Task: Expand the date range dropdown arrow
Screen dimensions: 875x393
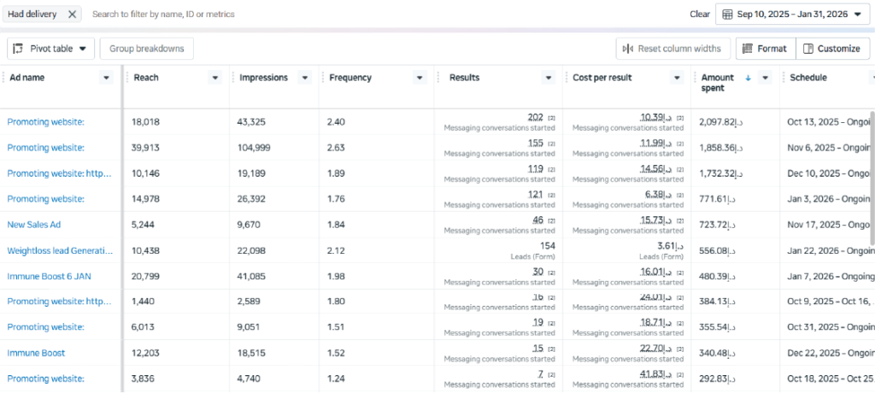Action: pos(858,15)
